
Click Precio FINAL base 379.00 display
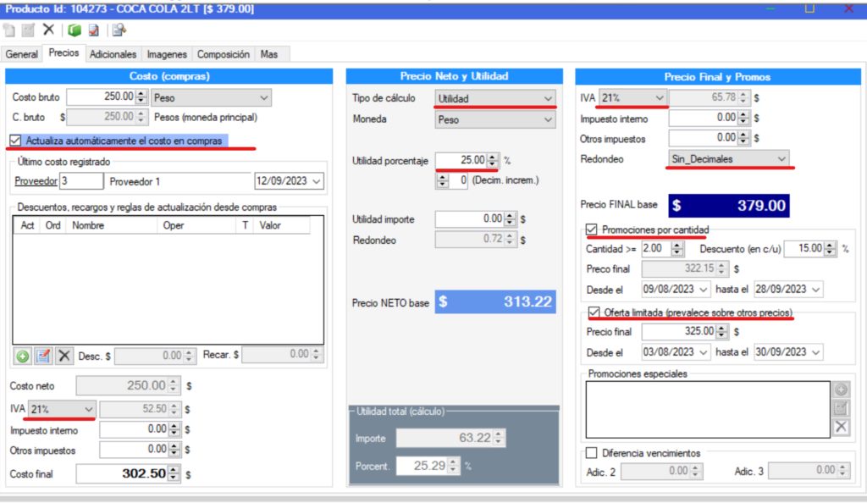(x=729, y=206)
